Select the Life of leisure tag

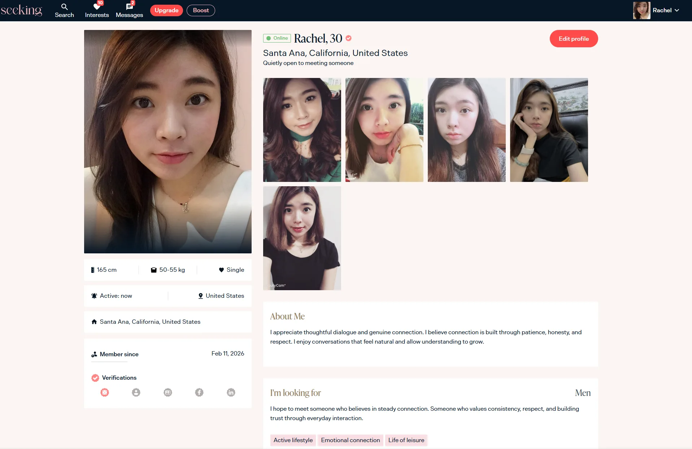tap(406, 440)
